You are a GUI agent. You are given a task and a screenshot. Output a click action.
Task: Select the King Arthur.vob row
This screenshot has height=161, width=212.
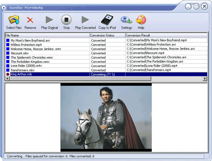(106, 74)
